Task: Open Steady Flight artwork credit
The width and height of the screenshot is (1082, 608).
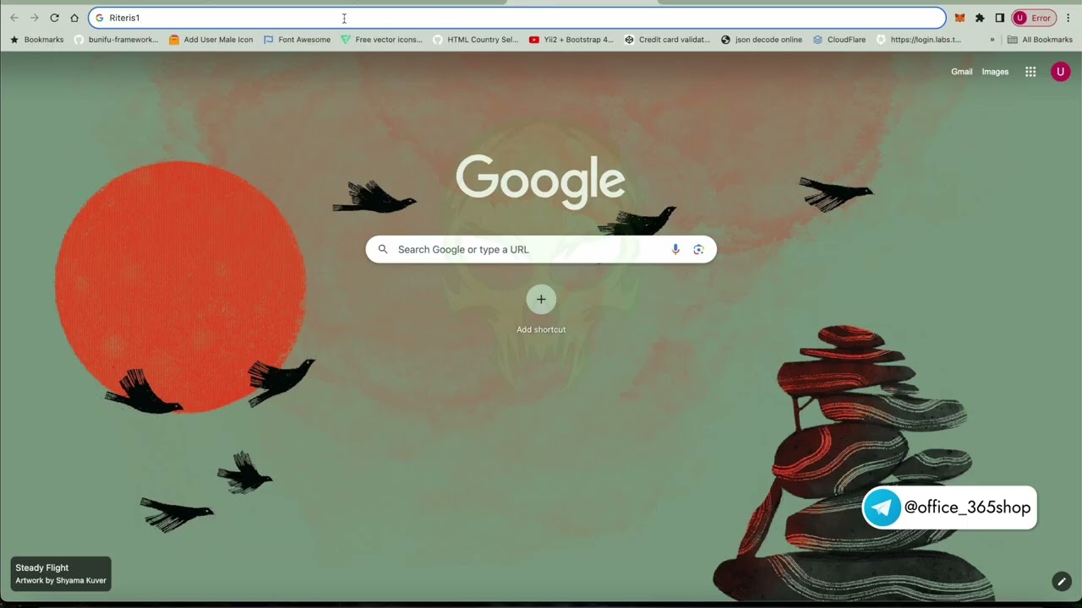Action: pos(61,573)
